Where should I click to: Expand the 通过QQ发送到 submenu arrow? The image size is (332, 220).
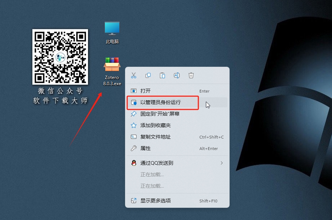(222, 163)
